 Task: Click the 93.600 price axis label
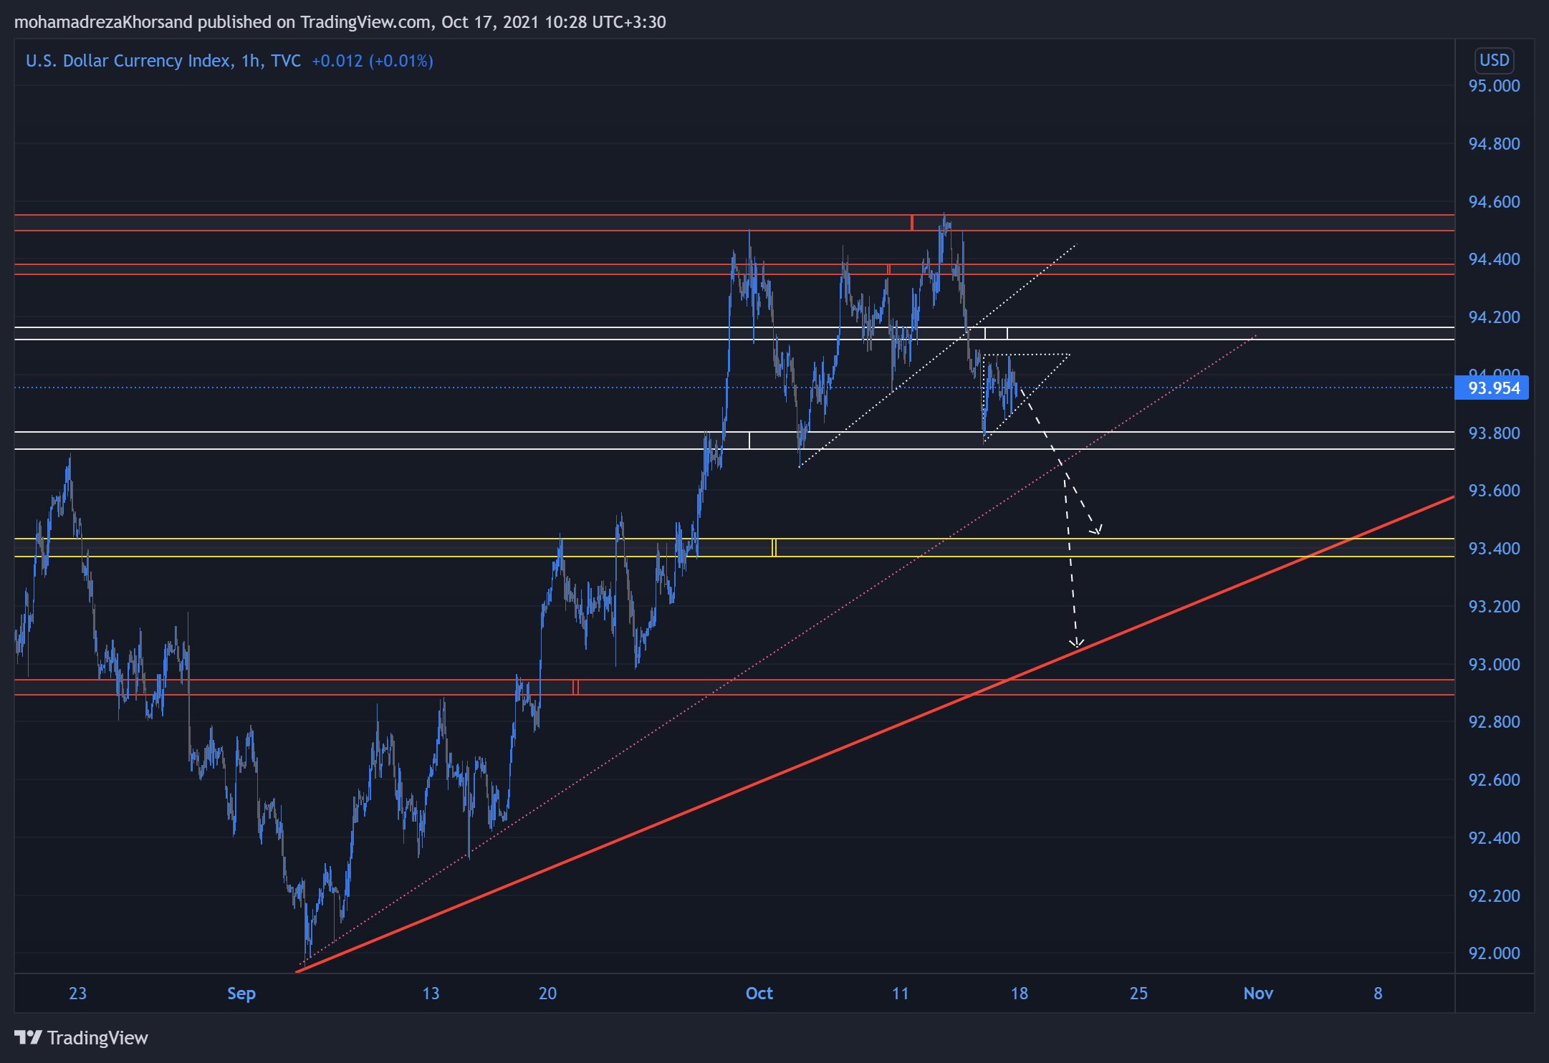coord(1494,491)
